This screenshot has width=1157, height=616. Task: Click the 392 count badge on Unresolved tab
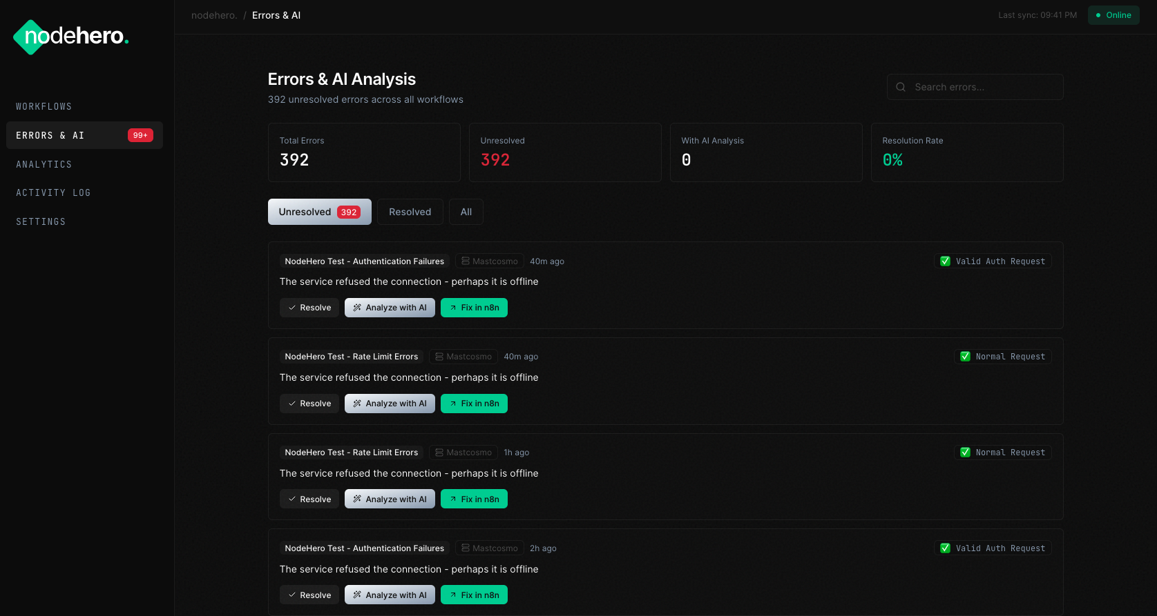click(x=349, y=212)
